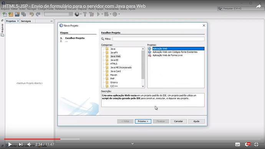Click the Redo arrow icon
Screen dimensions: 265x149
click(x=38, y=14)
